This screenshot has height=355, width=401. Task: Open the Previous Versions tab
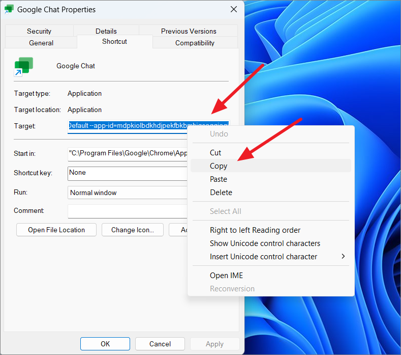(x=189, y=31)
